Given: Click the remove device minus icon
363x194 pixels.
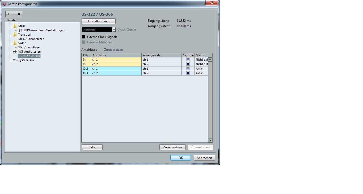Looking at the screenshot, I should [14, 14].
